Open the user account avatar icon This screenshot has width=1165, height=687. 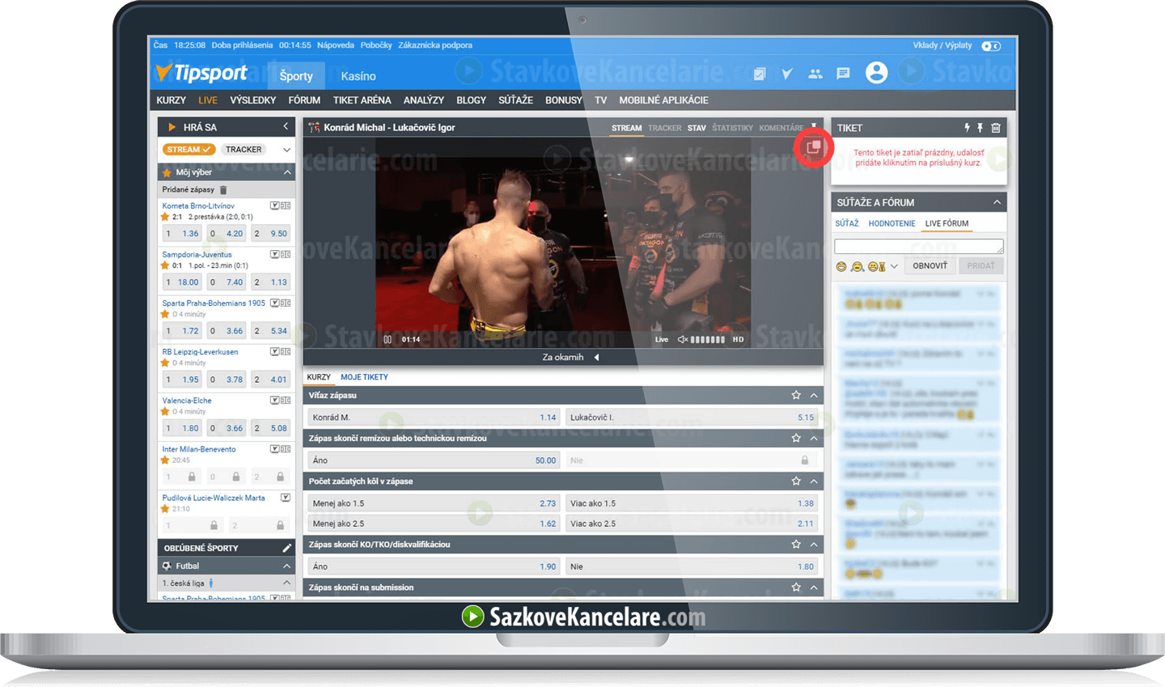(876, 73)
